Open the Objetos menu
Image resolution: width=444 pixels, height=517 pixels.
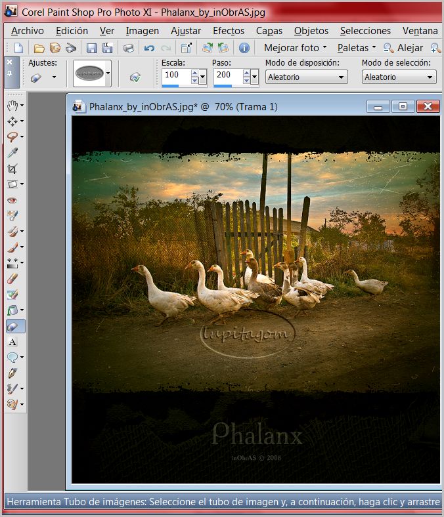[x=311, y=31]
